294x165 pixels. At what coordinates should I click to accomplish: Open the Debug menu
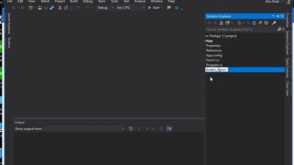[x=88, y=1]
